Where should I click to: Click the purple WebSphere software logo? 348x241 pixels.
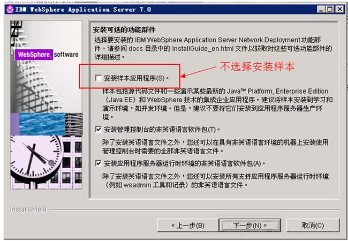coord(47,55)
